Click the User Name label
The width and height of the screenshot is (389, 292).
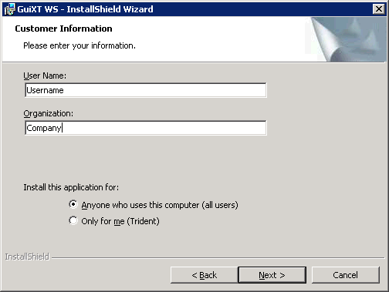(45, 76)
